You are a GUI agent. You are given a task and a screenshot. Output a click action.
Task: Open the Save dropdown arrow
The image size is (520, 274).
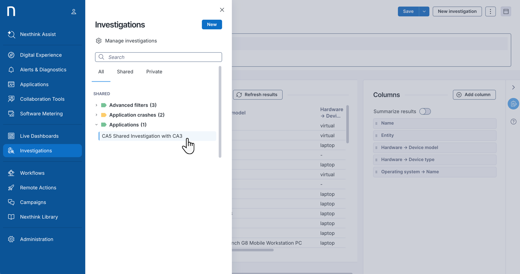424,11
